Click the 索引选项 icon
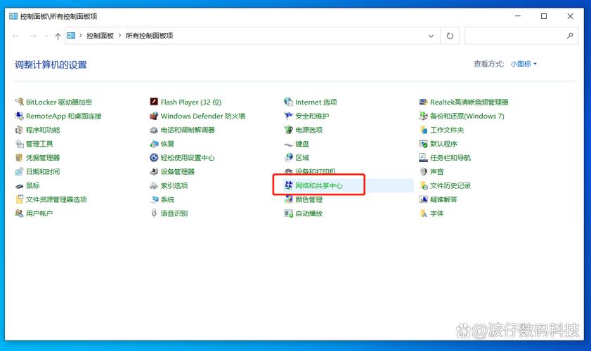Image resolution: width=591 pixels, height=351 pixels. click(x=154, y=185)
